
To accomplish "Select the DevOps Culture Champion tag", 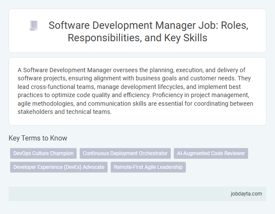I will coord(43,153).
